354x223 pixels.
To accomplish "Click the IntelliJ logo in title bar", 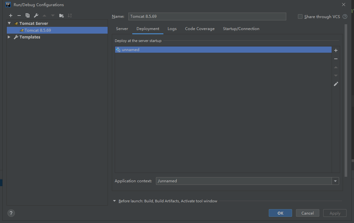I will (x=8, y=5).
